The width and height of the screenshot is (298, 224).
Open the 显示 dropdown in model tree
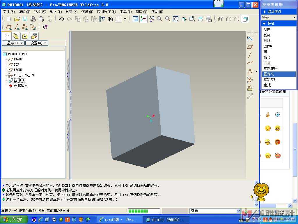(13, 43)
